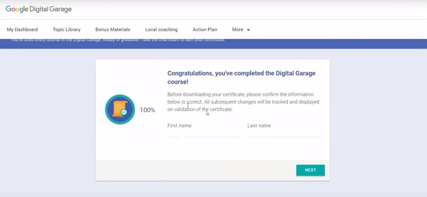Open Bonus Materials section
Screen dimensions: 427x197
113,29
